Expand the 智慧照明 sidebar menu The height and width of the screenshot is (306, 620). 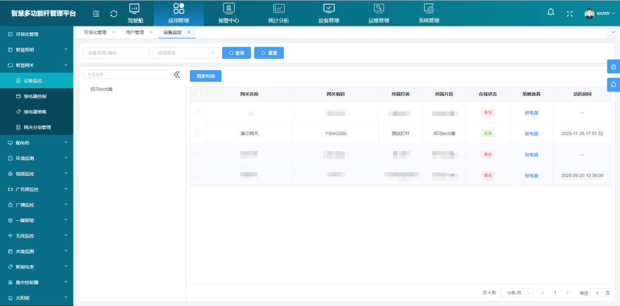point(37,50)
